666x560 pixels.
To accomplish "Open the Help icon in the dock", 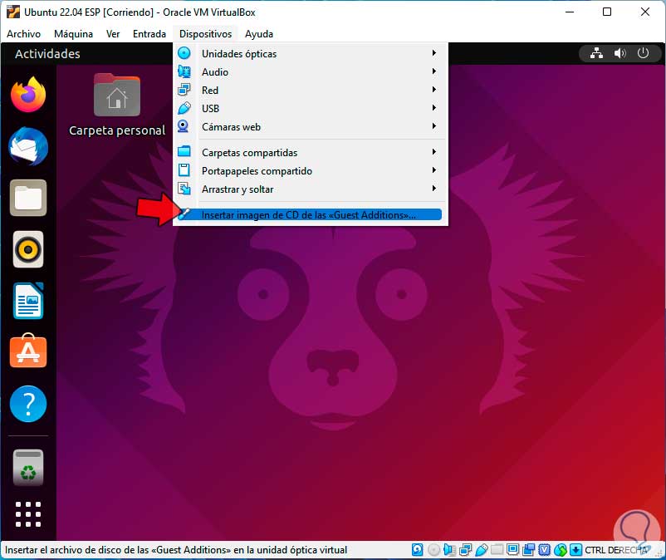I will pyautogui.click(x=28, y=404).
